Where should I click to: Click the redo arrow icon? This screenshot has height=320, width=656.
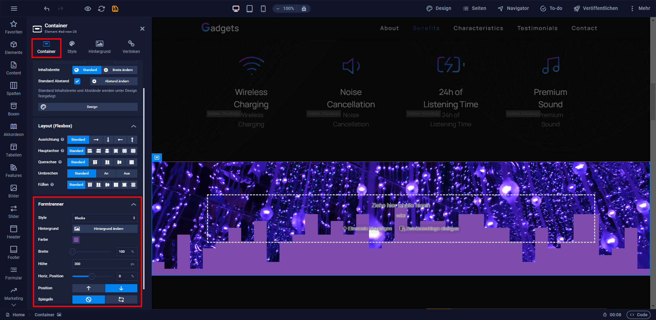(x=60, y=9)
